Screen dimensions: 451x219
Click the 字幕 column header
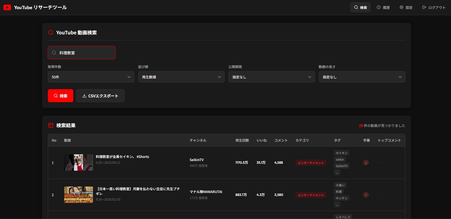coord(366,141)
